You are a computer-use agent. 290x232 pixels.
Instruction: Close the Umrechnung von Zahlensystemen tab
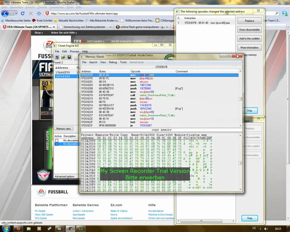click(111, 27)
